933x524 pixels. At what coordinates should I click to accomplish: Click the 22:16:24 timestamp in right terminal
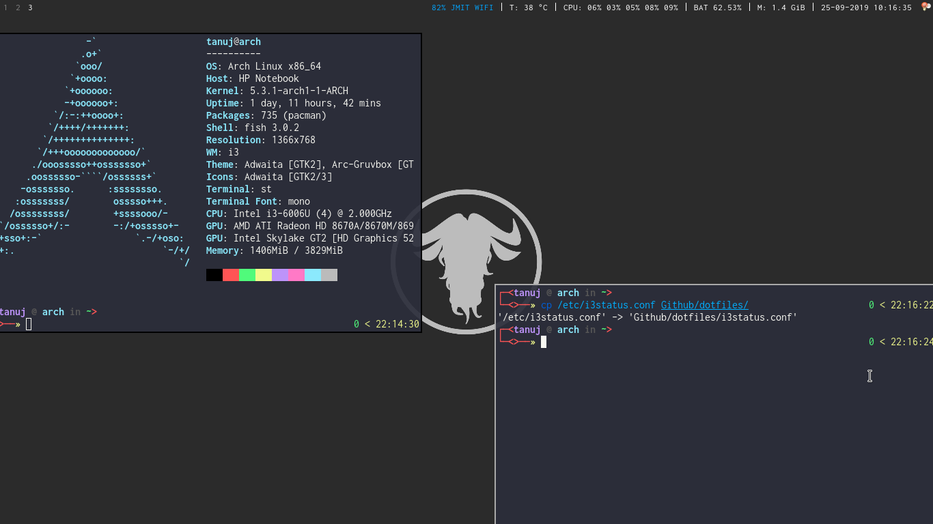pyautogui.click(x=912, y=342)
